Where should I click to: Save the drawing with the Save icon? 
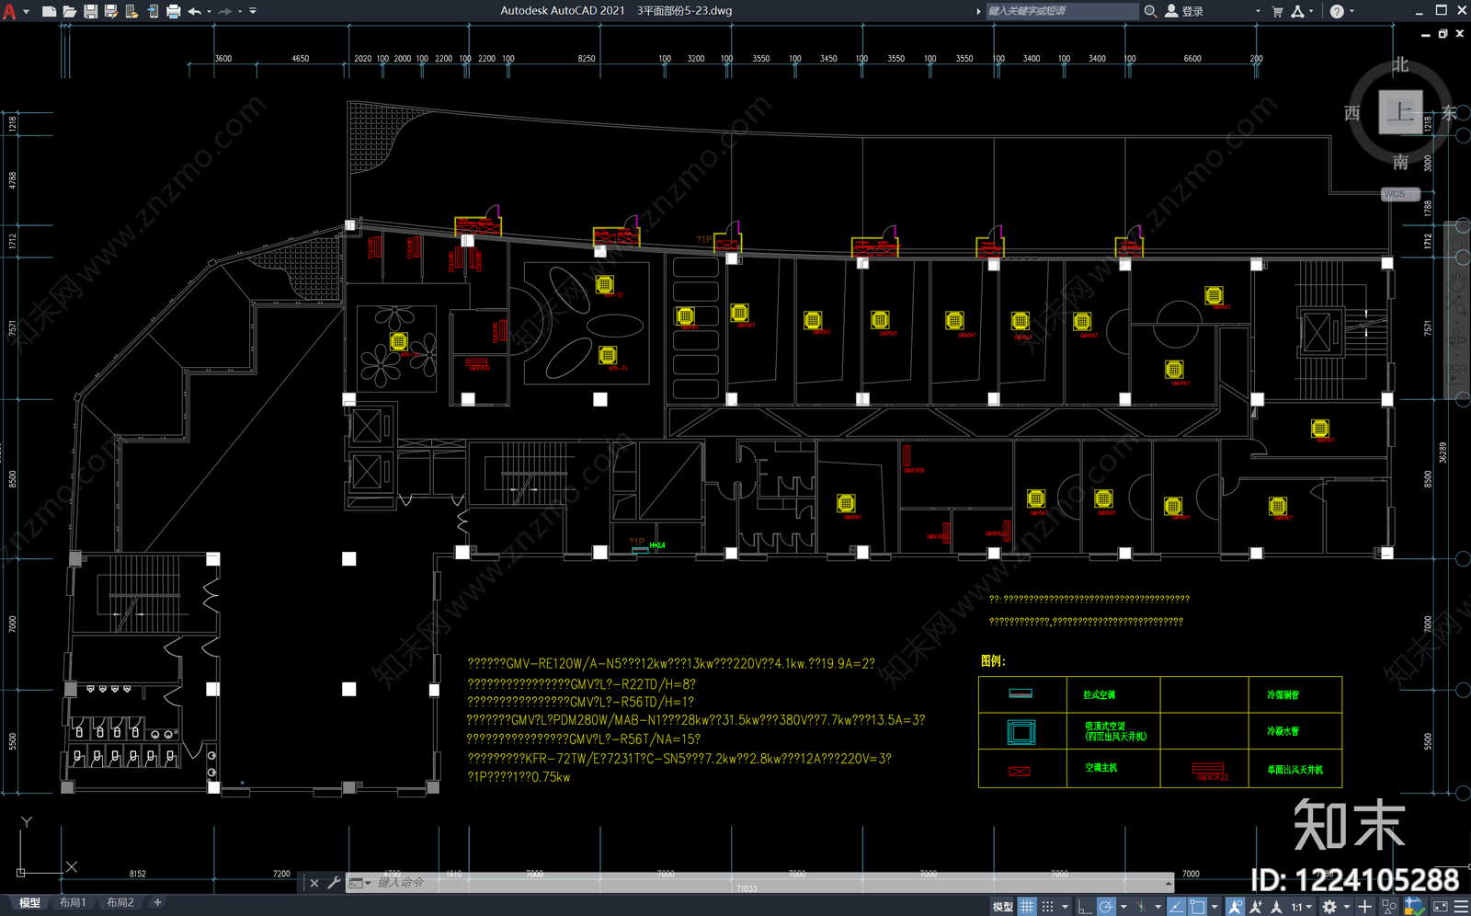click(x=90, y=11)
